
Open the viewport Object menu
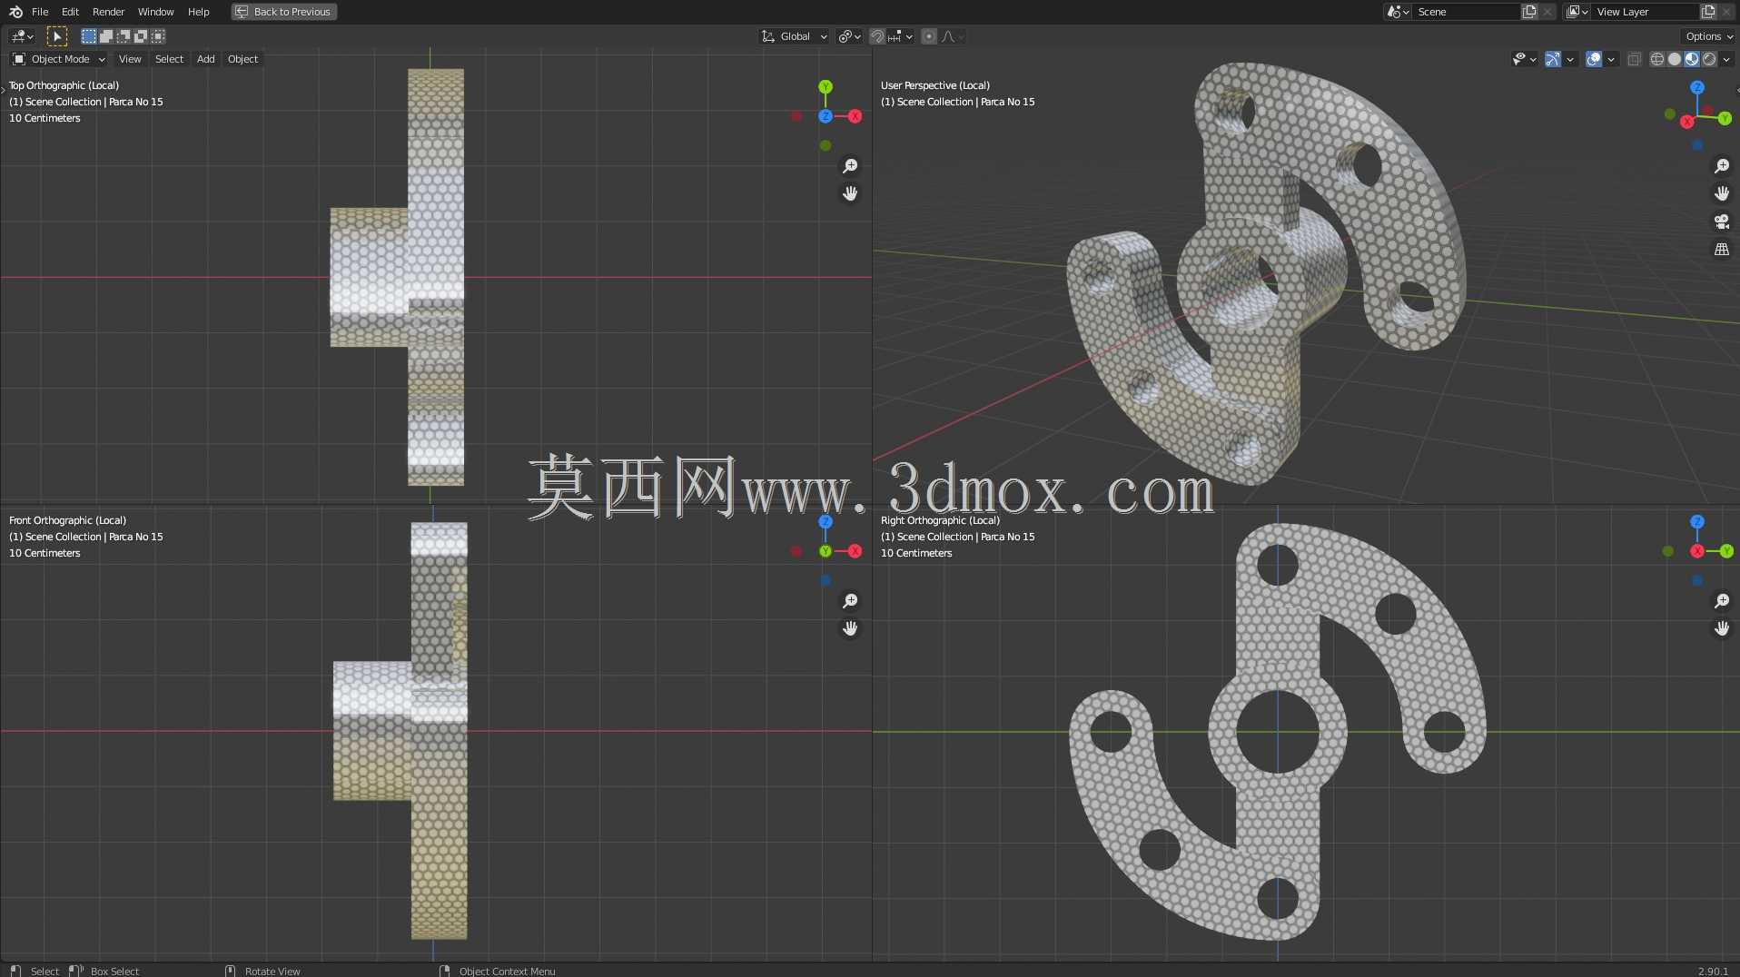click(x=242, y=59)
